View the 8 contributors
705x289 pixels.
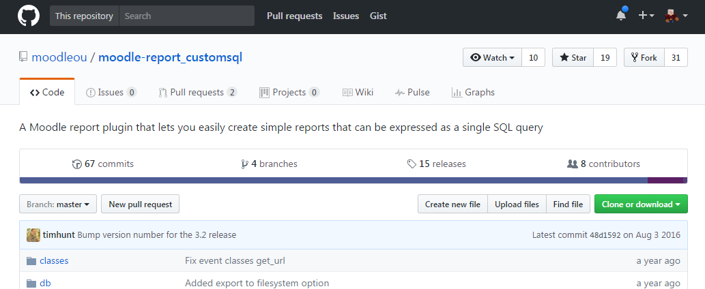tap(603, 164)
